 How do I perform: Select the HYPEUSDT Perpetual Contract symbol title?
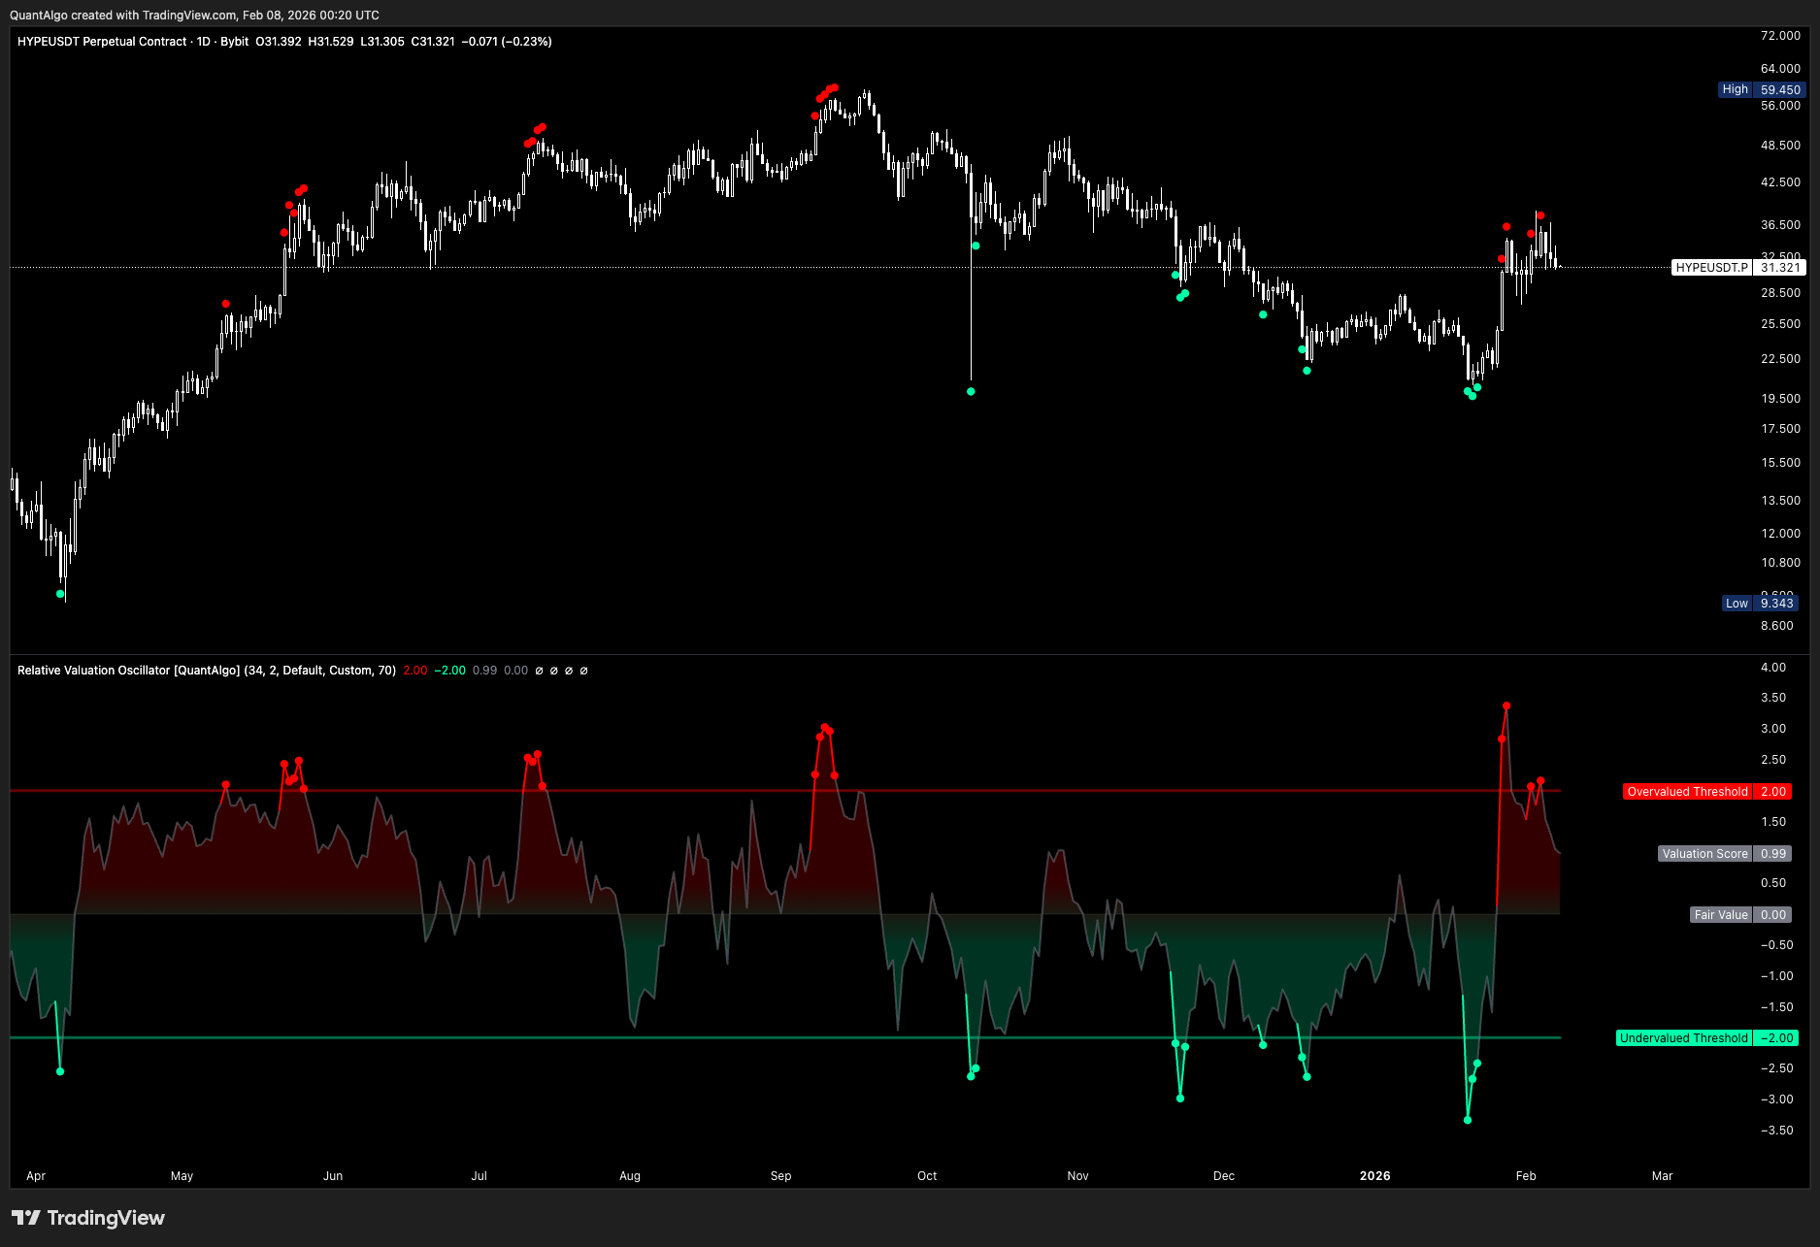pyautogui.click(x=102, y=42)
